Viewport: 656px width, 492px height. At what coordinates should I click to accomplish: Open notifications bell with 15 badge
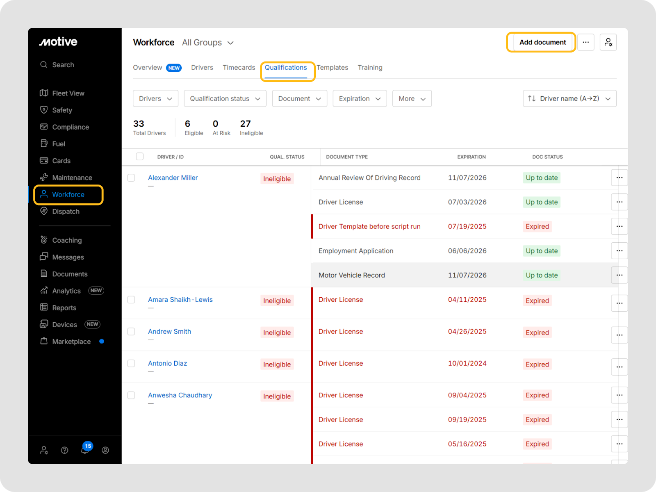85,450
